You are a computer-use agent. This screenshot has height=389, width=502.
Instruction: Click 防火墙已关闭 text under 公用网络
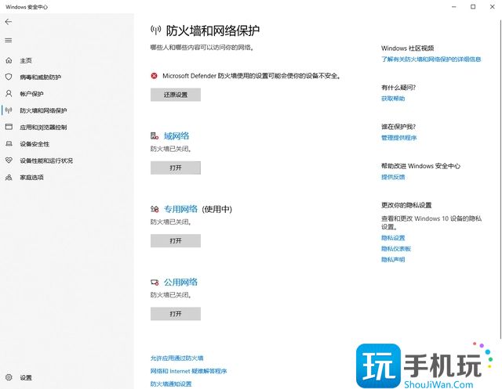point(171,295)
